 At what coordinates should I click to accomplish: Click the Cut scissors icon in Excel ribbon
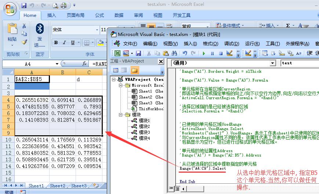pos(24,26)
